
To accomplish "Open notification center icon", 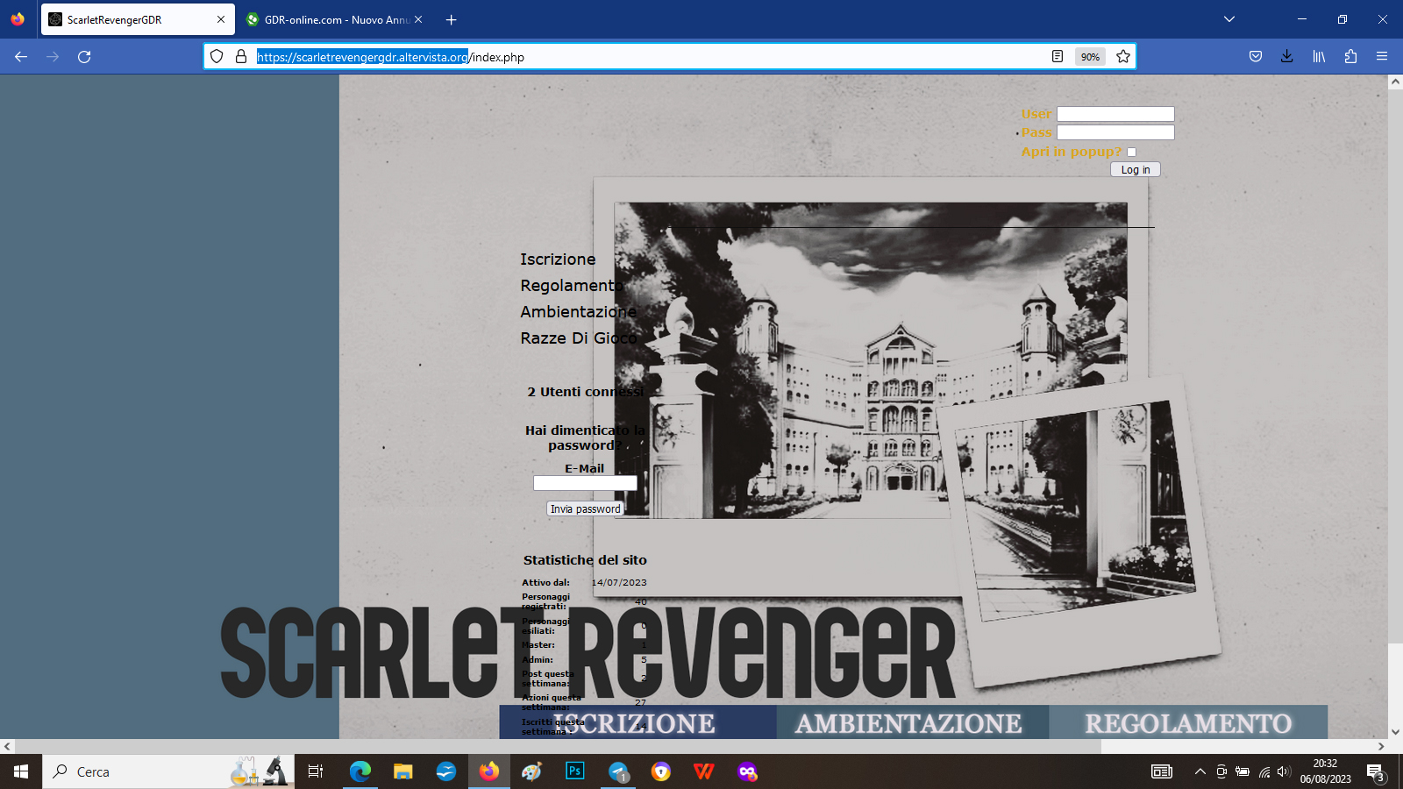I will coord(1377,771).
